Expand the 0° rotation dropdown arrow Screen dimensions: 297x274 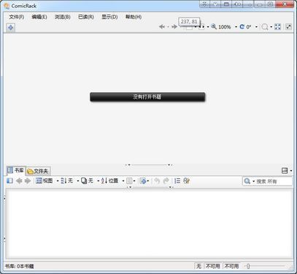click(256, 27)
